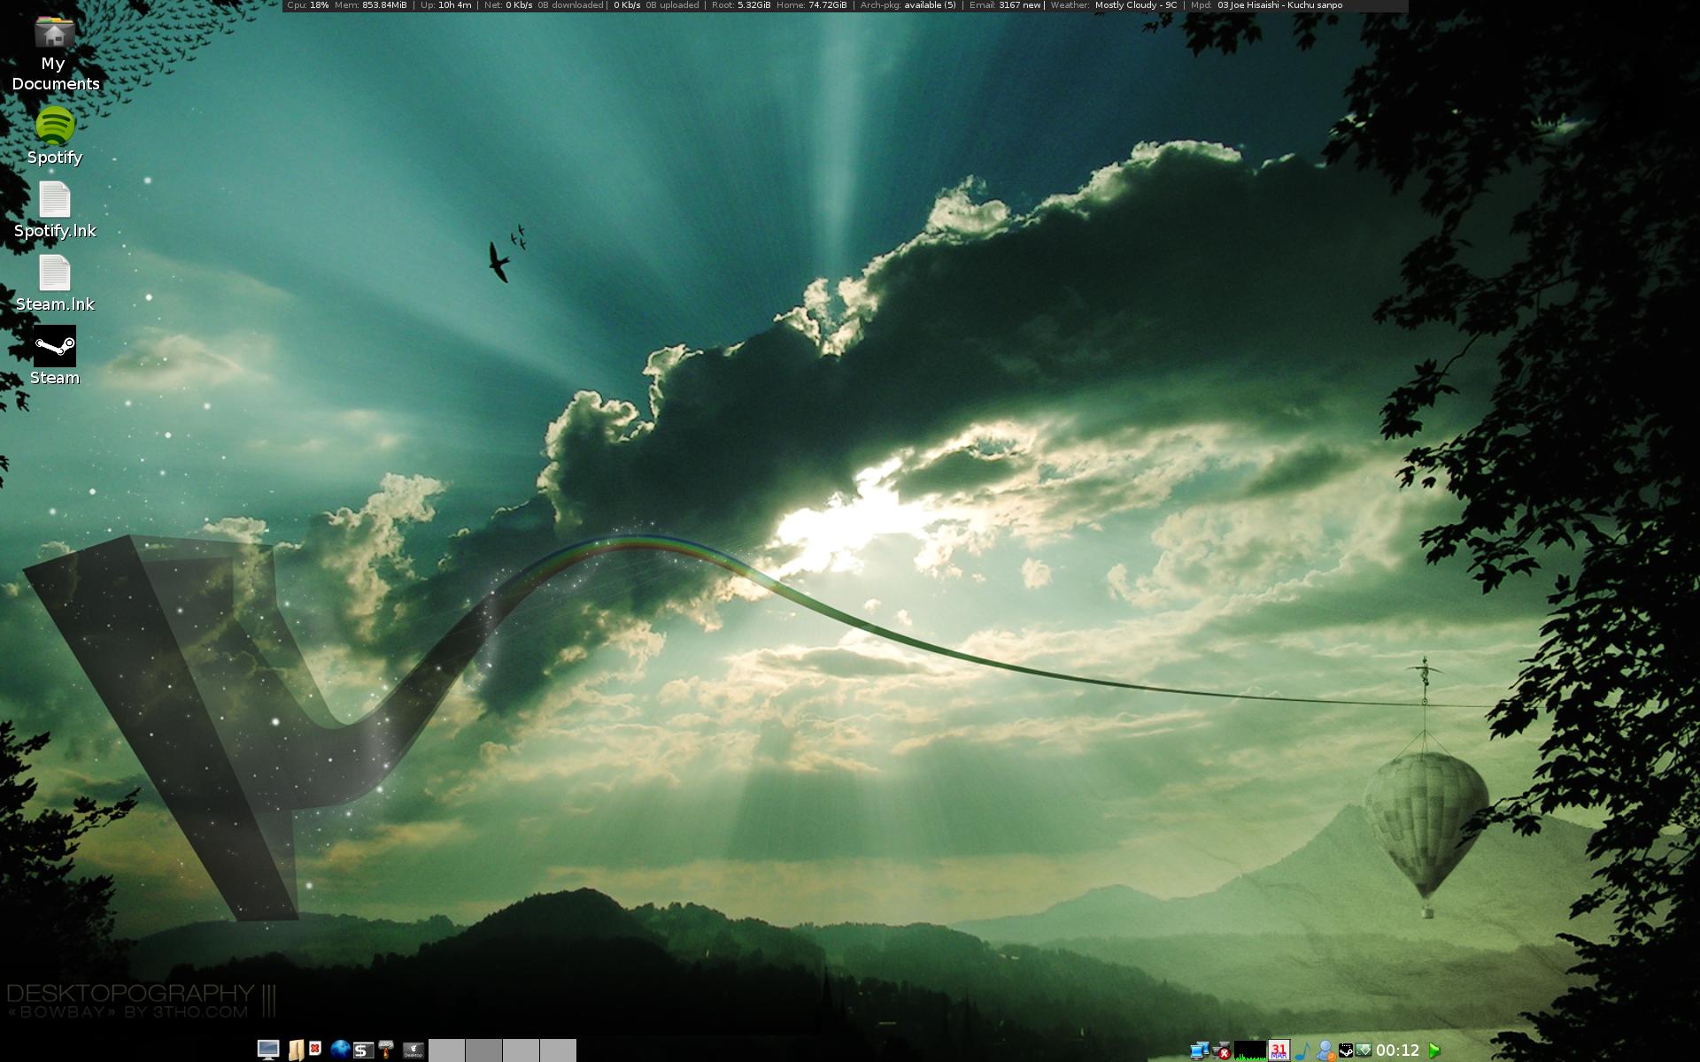Click the 'Arch-pkg: available (5)' entry
Image resolution: width=1700 pixels, height=1062 pixels.
[908, 5]
